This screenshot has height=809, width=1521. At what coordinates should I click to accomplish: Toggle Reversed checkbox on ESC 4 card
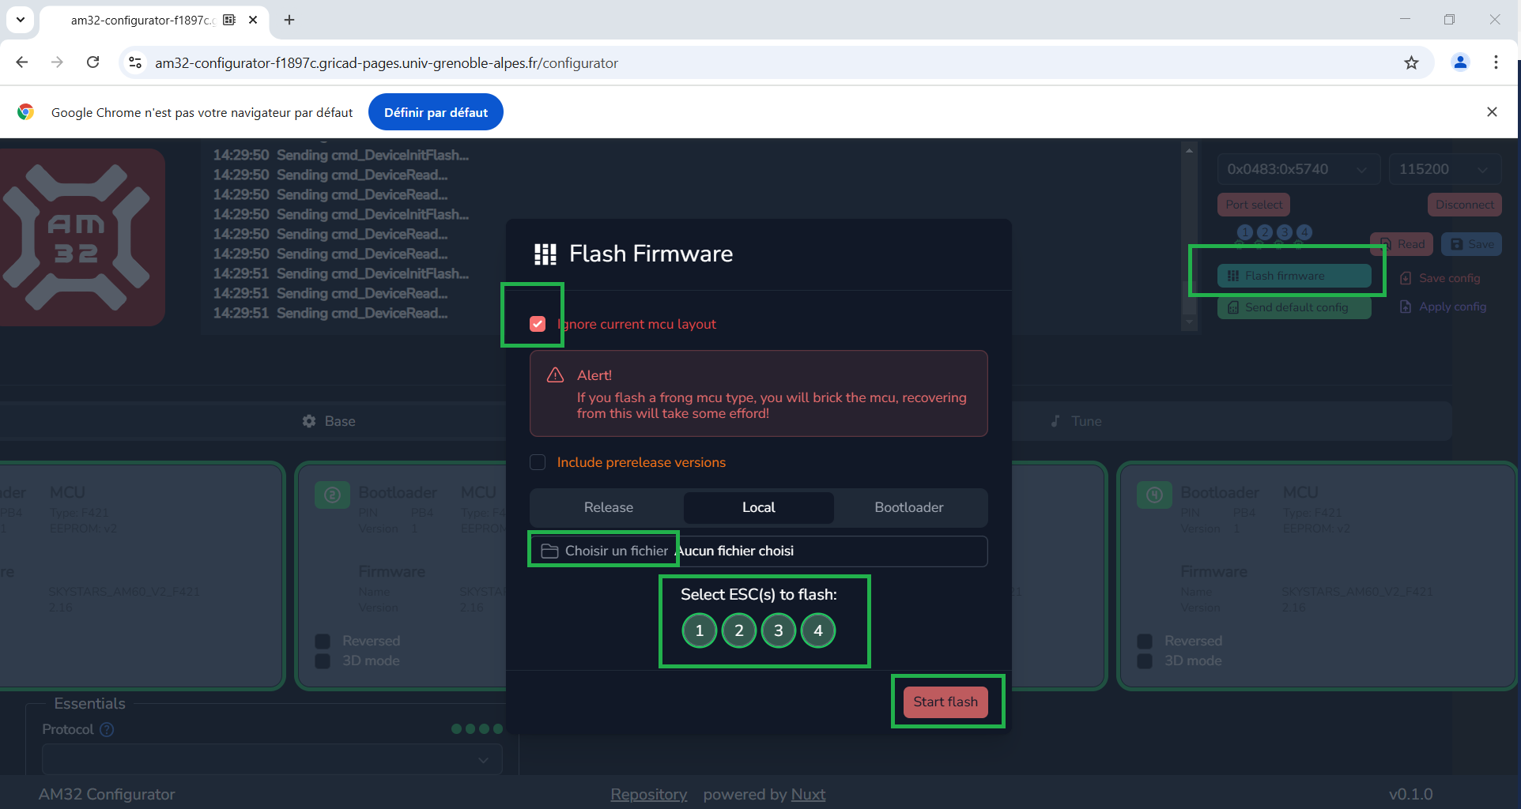click(x=1145, y=641)
